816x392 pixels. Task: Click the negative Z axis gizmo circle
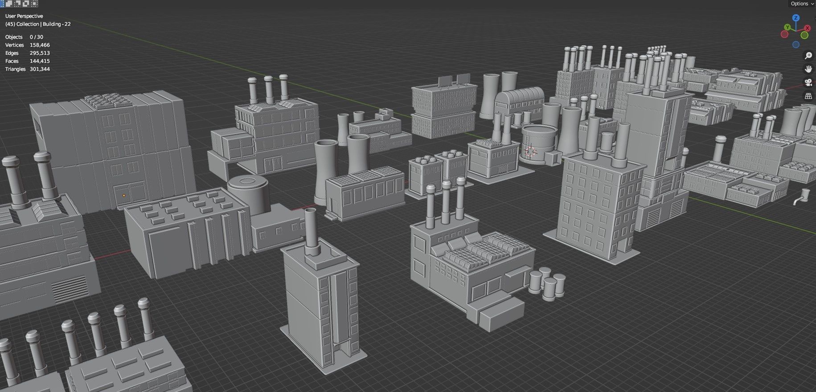point(796,45)
